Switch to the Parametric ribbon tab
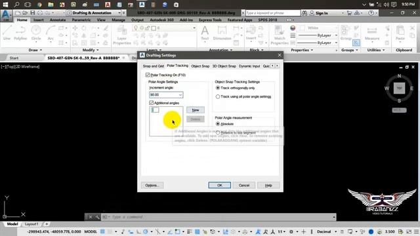This screenshot has height=236, width=420. (81, 20)
